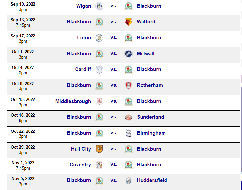Select the Middlesbrough team name link
The image size is (242, 190).
click(x=73, y=101)
